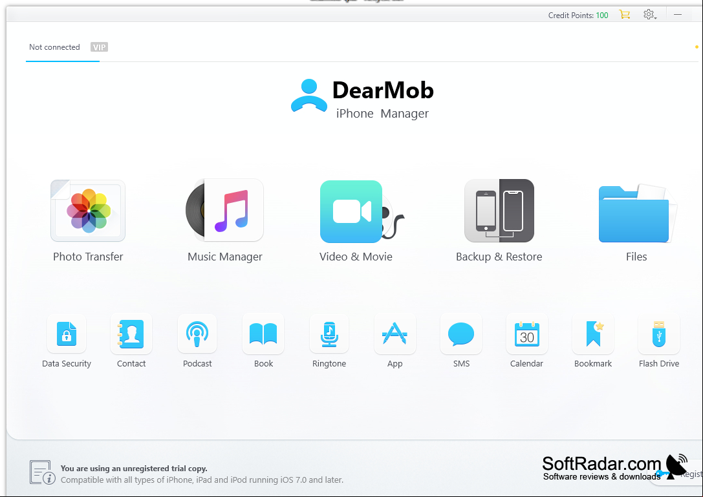
Task: Open the Files folder icon
Action: pos(636,213)
